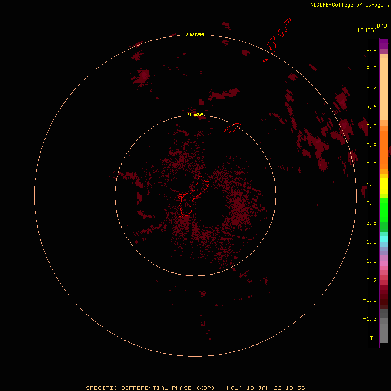Click the 9.8 value on color scale
The width and height of the screenshot is (391, 391).
pyautogui.click(x=371, y=49)
